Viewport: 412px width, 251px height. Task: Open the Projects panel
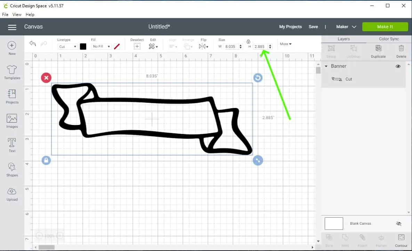(12, 97)
